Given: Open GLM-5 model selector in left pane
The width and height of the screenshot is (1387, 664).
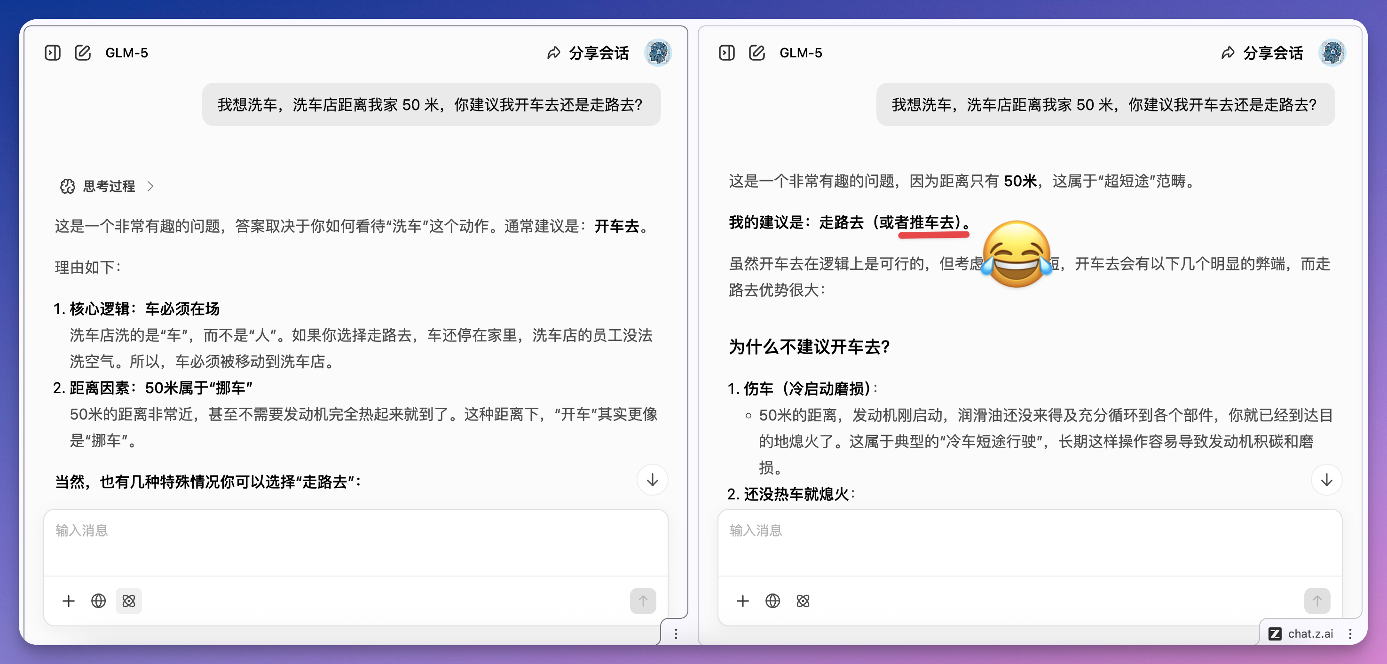Looking at the screenshot, I should click(126, 53).
